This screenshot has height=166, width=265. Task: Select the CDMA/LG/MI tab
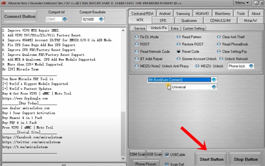(x=220, y=21)
